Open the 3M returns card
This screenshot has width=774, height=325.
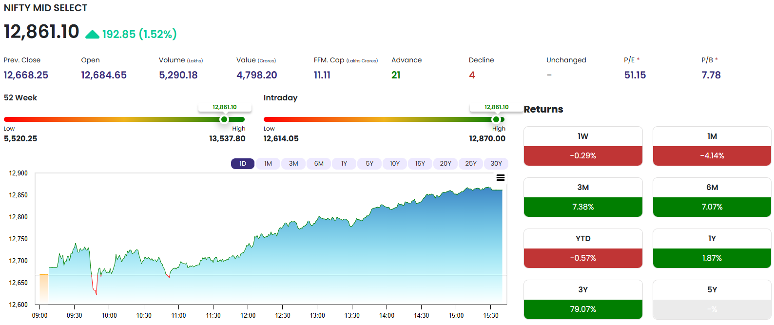pyautogui.click(x=583, y=197)
